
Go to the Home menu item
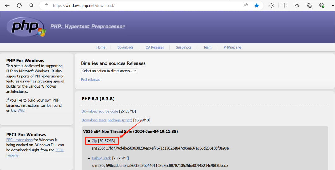coord(101,47)
